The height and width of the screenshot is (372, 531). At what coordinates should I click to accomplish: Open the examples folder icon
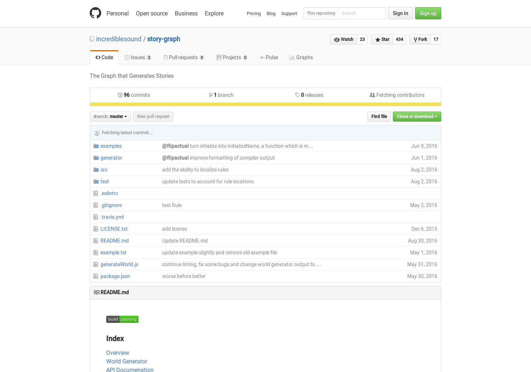(96, 146)
